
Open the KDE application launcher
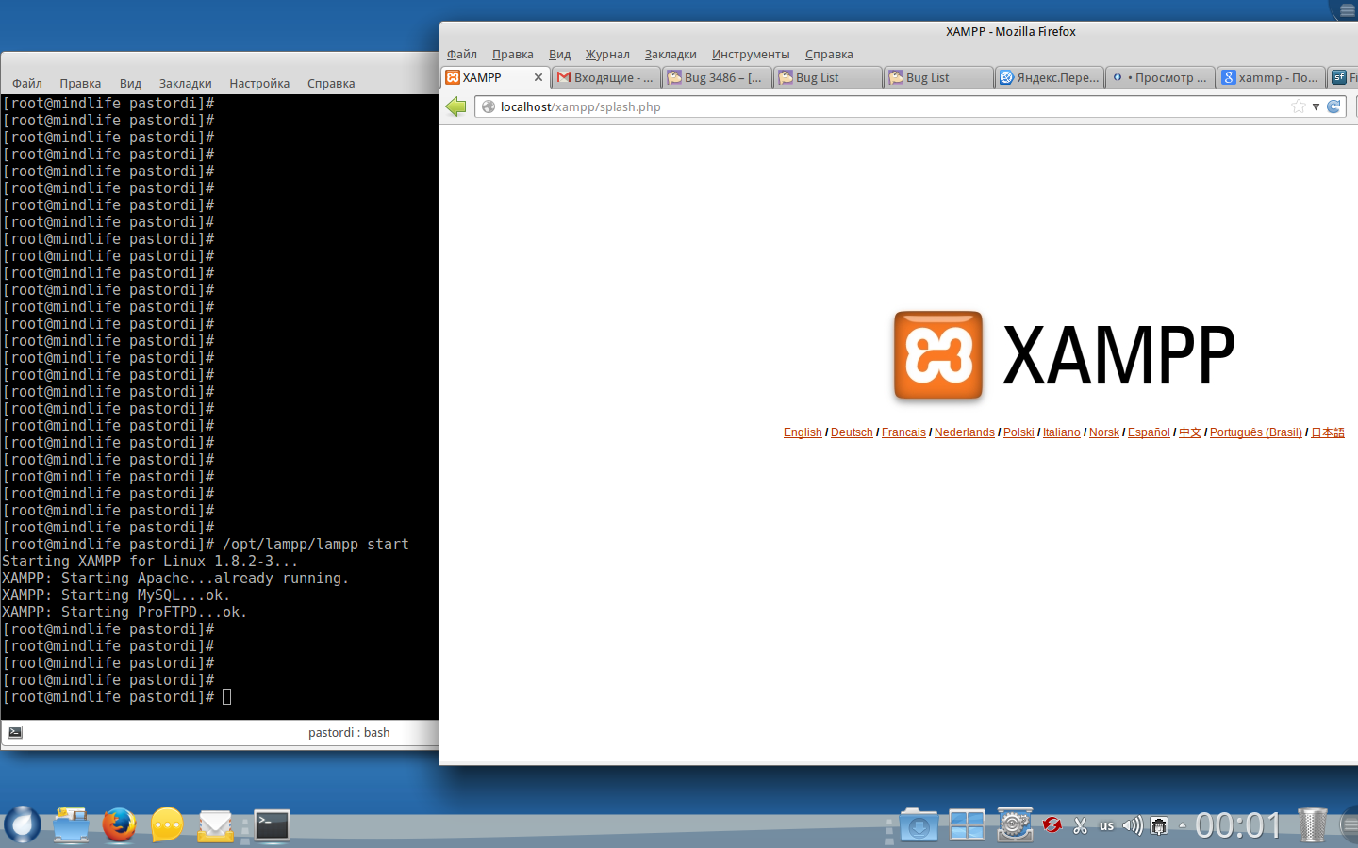22,824
